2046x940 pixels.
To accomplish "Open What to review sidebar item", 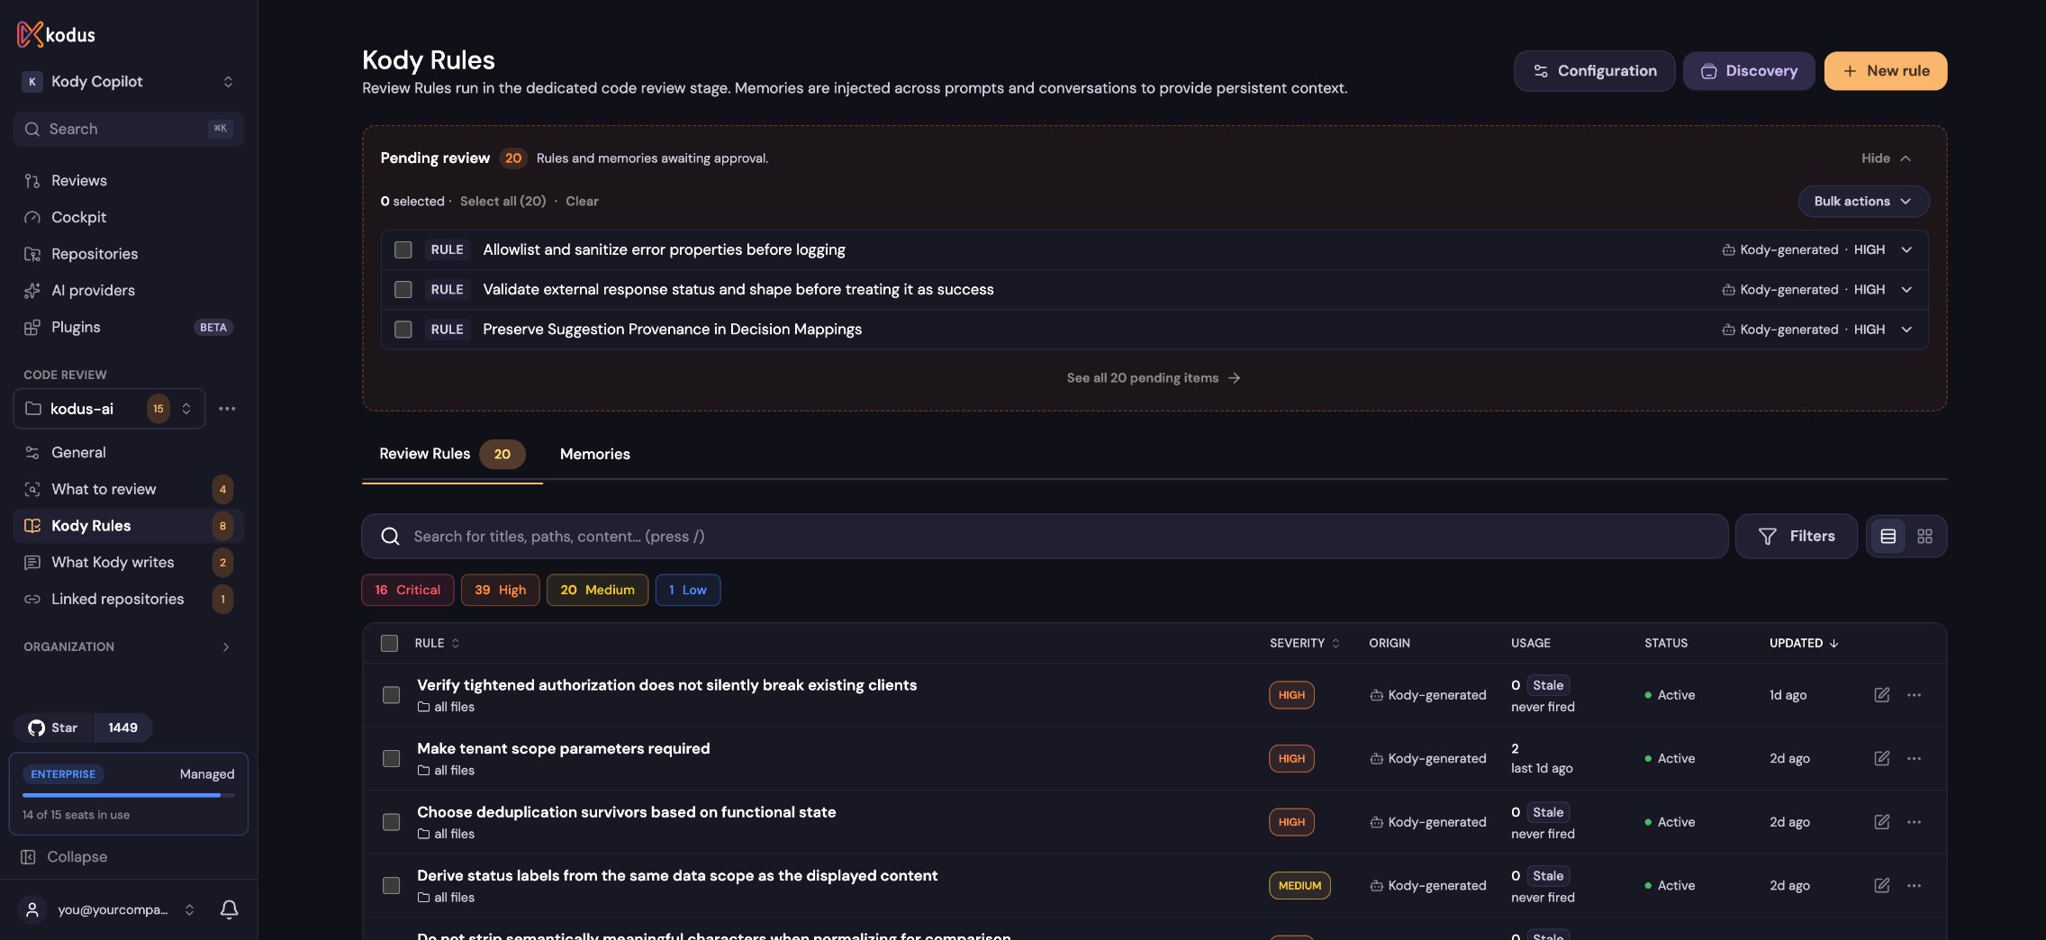I will 128,489.
